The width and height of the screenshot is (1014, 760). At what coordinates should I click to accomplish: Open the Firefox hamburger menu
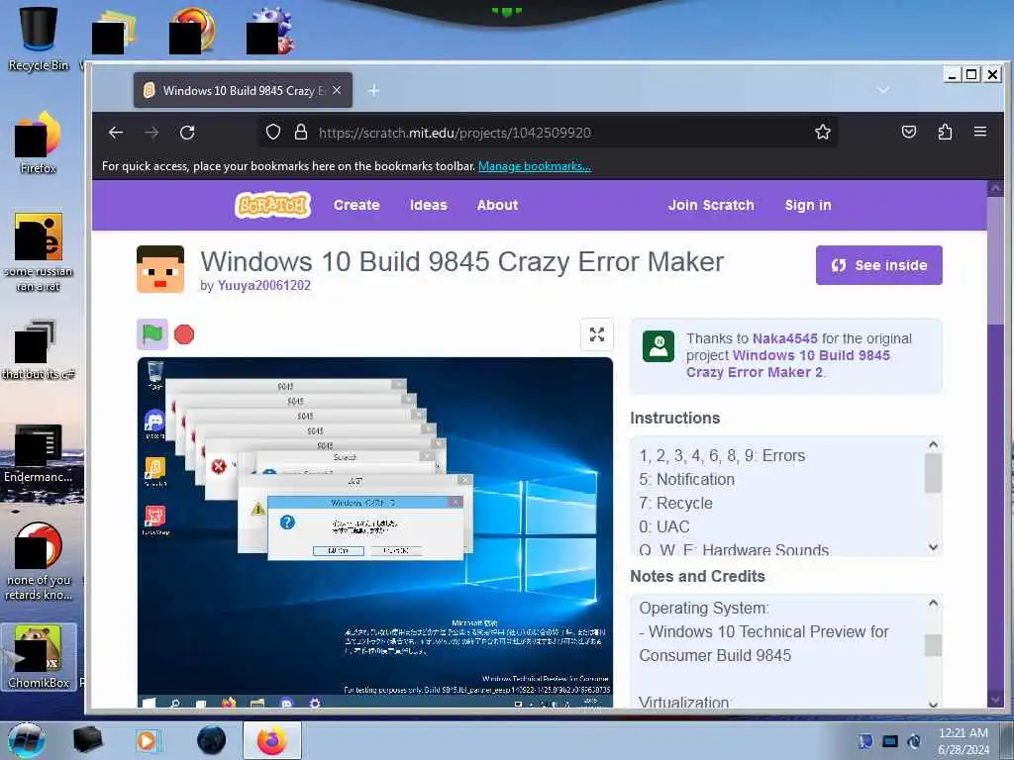click(980, 133)
